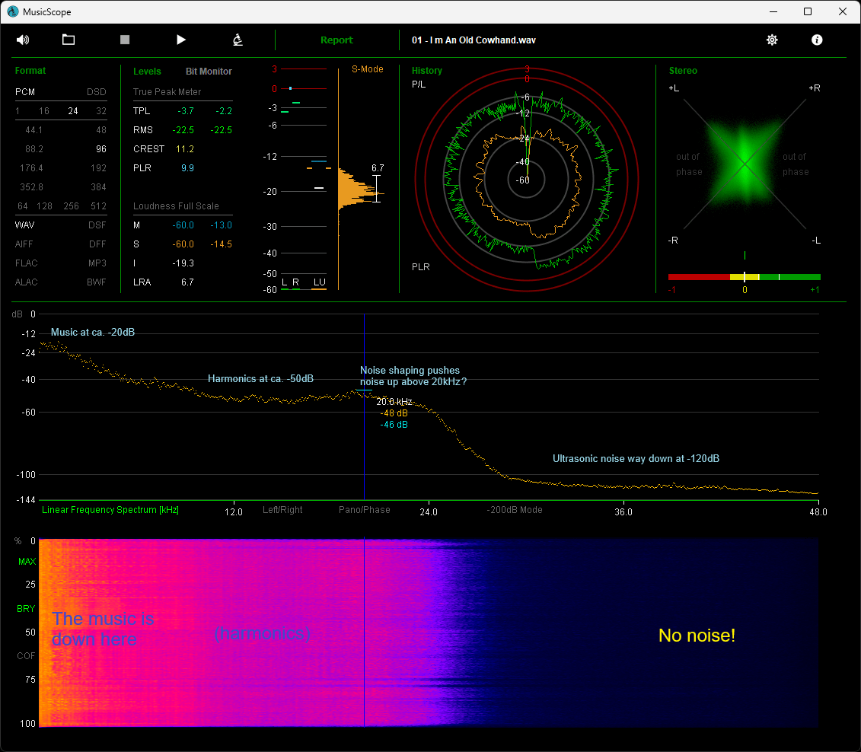This screenshot has width=861, height=752.
Task: Click the TPL value -2.2
Action: point(224,111)
